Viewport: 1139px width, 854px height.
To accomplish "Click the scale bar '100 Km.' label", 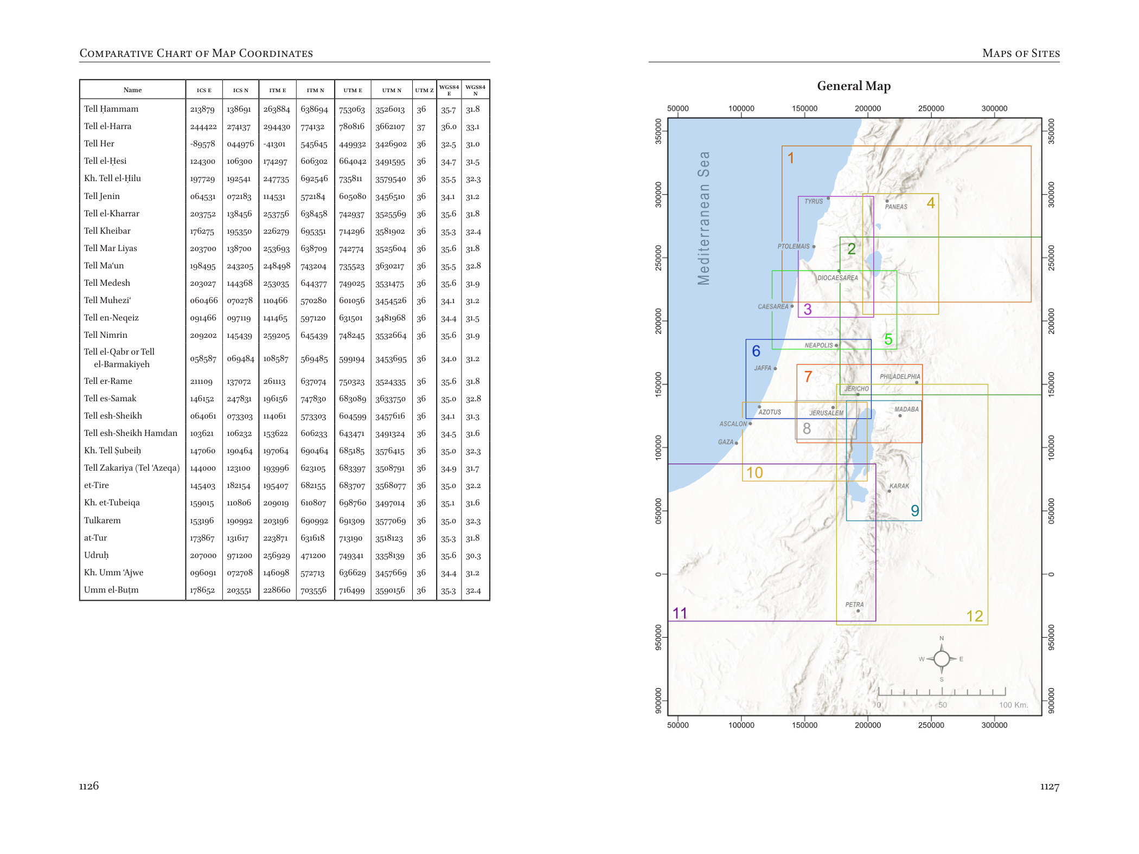I will [x=1013, y=705].
